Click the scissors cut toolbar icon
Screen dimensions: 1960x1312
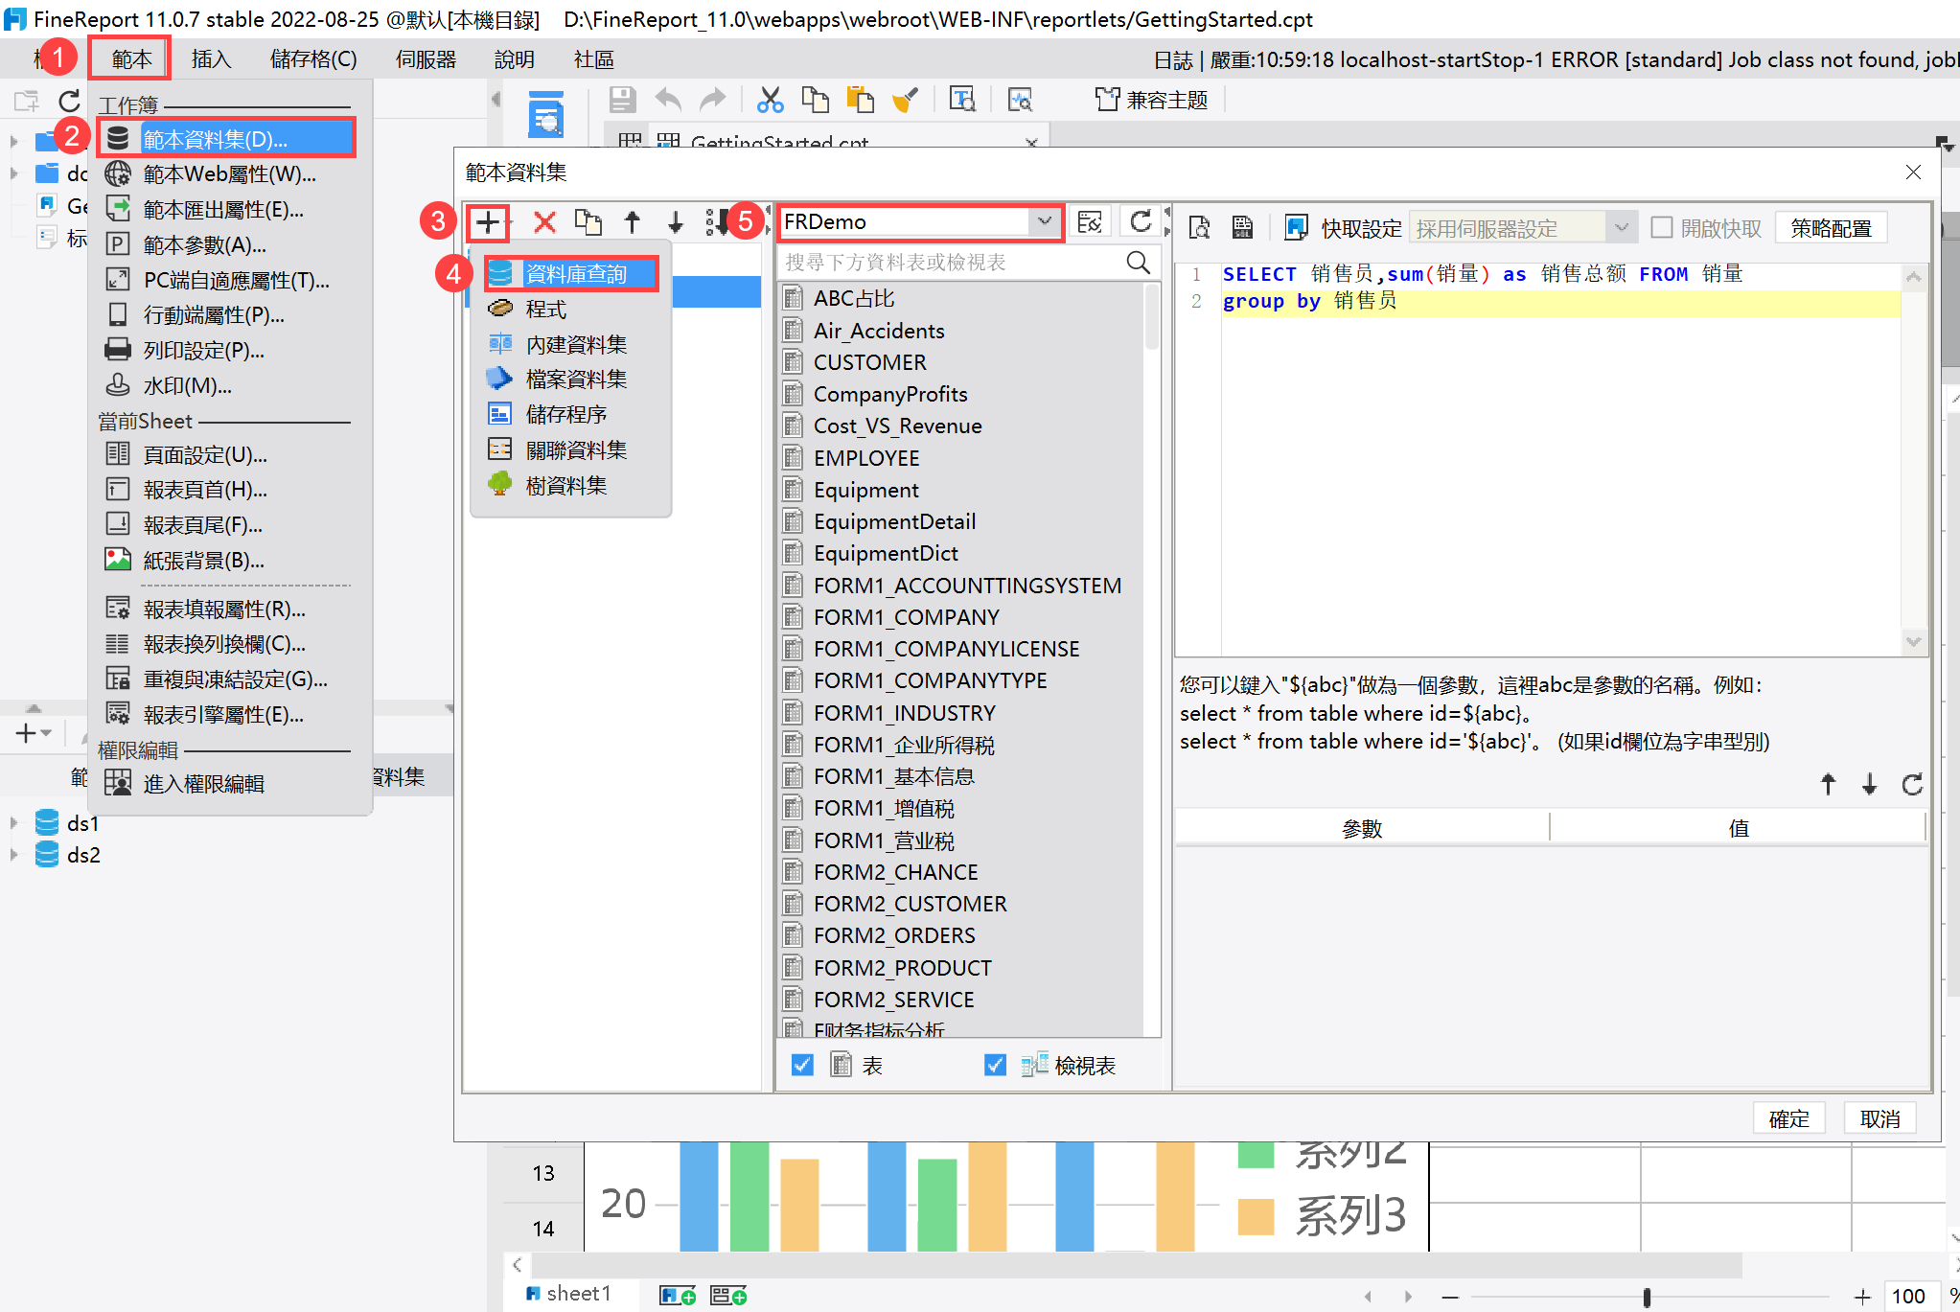click(x=770, y=100)
